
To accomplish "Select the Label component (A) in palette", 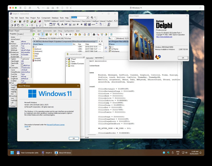I will (62, 25).
